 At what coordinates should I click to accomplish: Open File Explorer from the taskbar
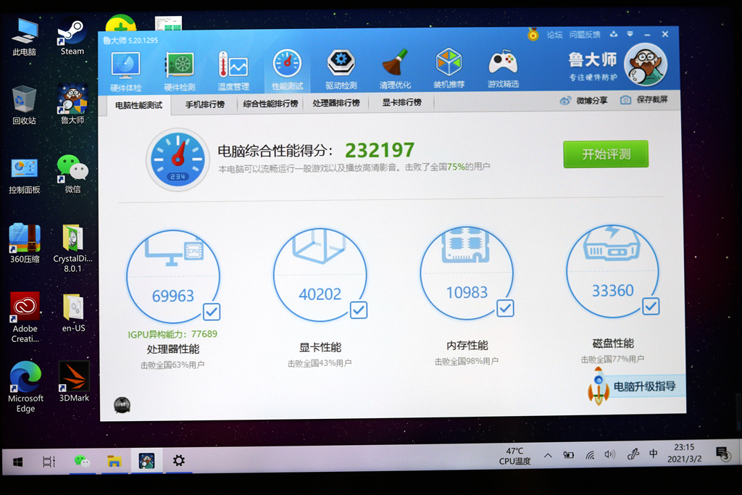pyautogui.click(x=114, y=460)
